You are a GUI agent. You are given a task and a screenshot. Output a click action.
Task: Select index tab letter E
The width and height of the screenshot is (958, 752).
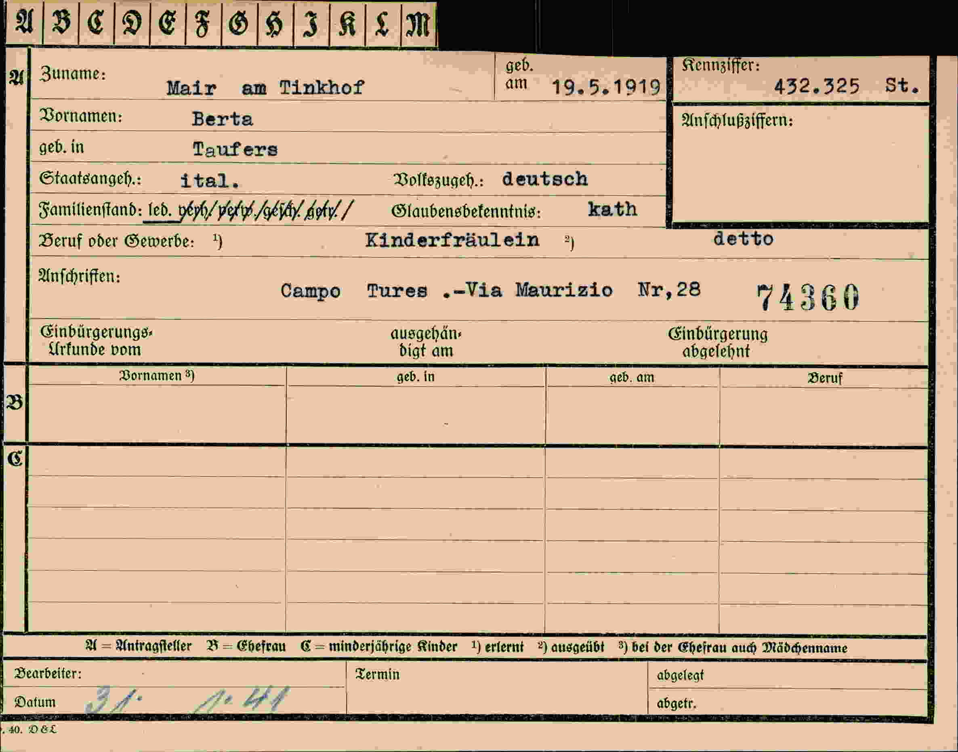tap(167, 23)
